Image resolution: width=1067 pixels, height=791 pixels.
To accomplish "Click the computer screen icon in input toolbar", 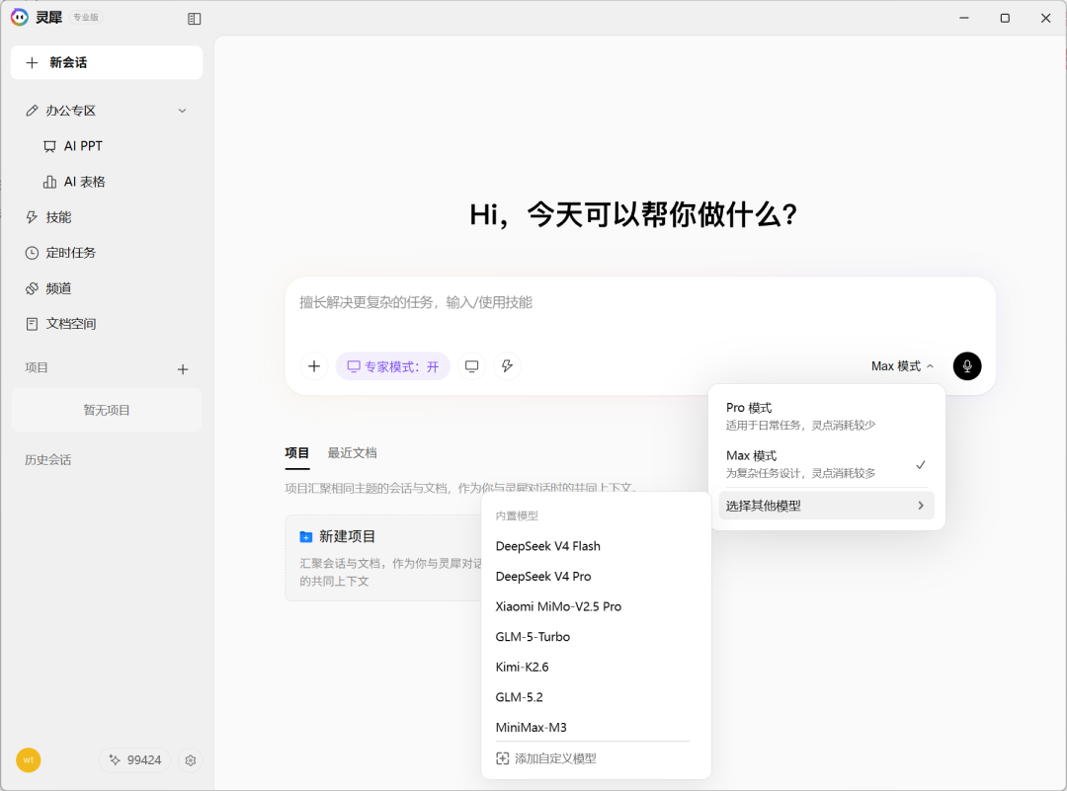I will 471,366.
